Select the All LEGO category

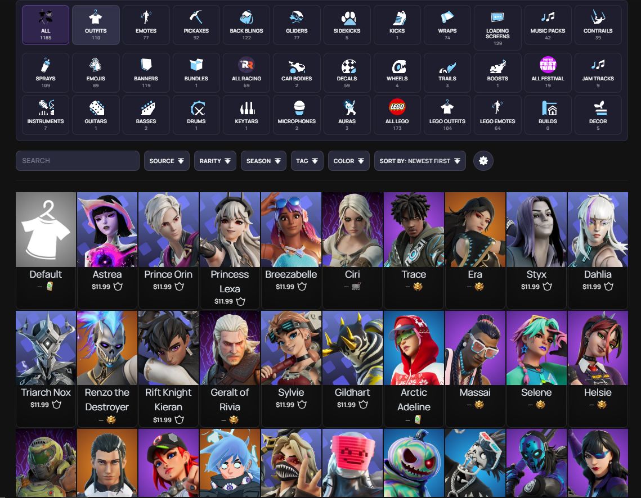(x=397, y=115)
